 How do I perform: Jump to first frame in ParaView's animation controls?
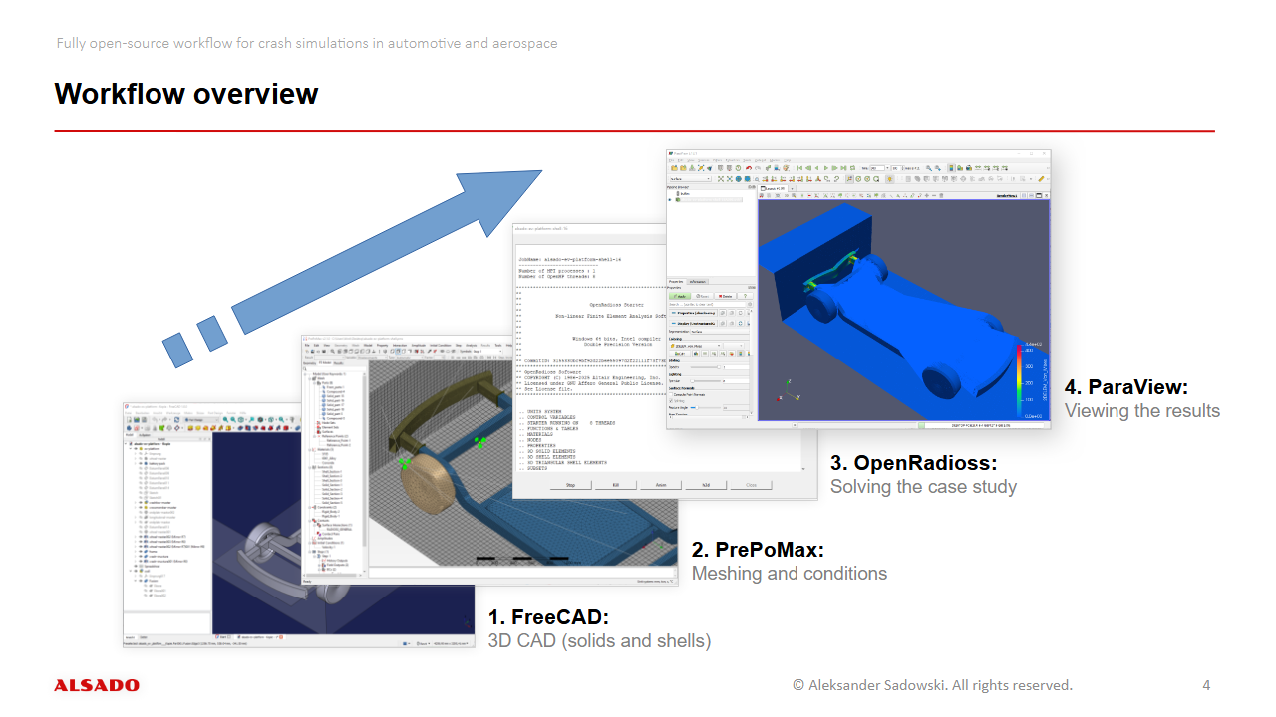coord(799,168)
